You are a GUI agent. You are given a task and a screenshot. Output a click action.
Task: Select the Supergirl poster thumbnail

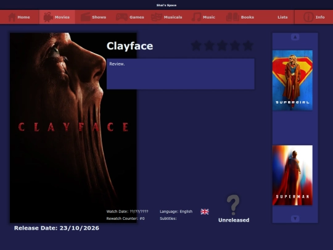click(x=292, y=80)
